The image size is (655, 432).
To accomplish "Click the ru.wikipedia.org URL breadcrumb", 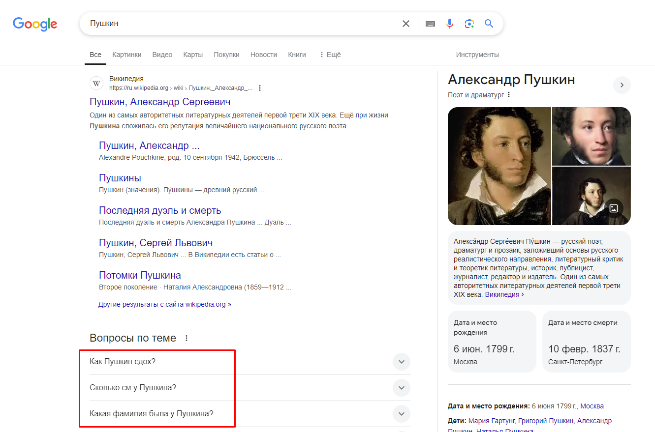I will pos(181,88).
